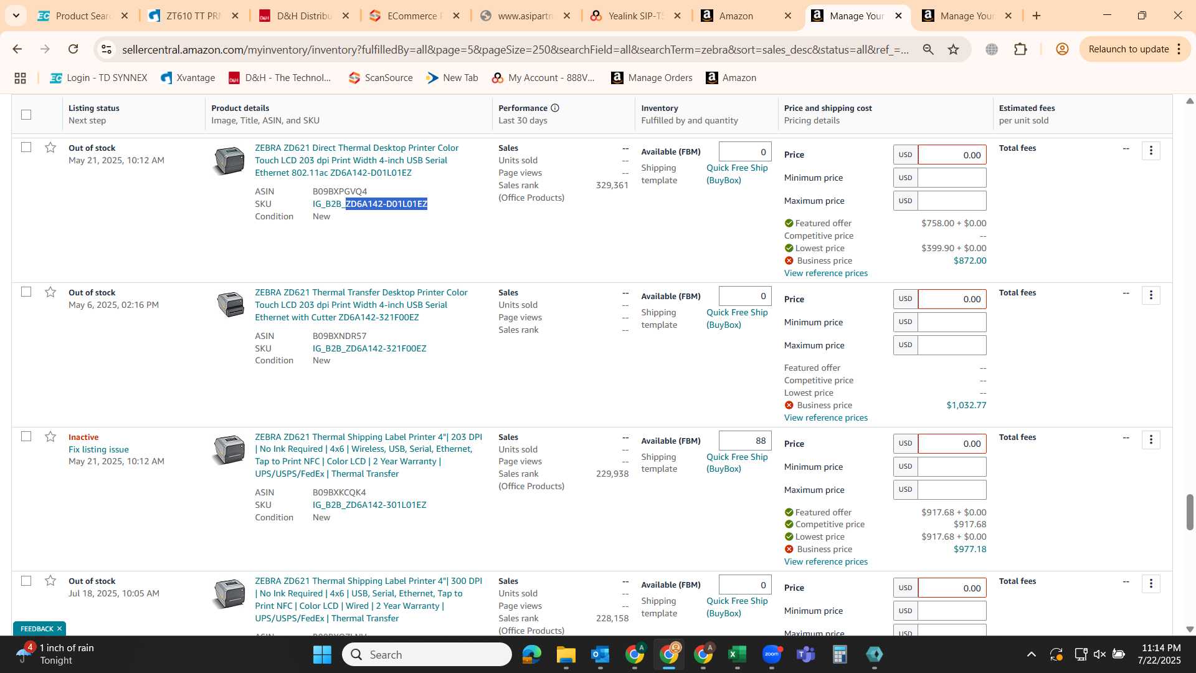Screen dimensions: 1196x673
Task: Star the 300 DPI ZD621 listing
Action: 50,581
